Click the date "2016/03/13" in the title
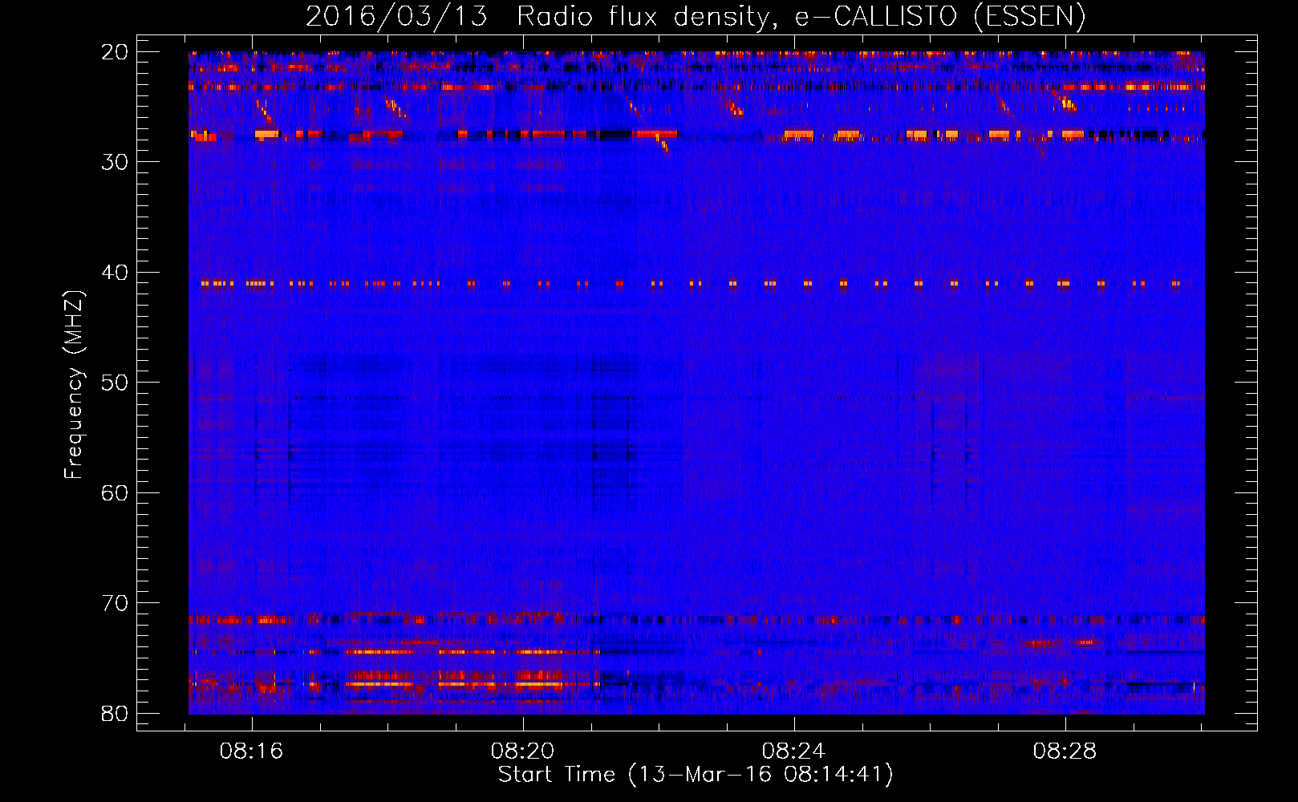The image size is (1298, 802). click(x=396, y=17)
